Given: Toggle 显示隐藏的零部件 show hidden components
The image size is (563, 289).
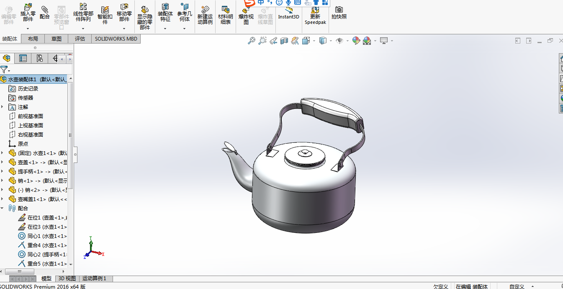Looking at the screenshot, I should coord(144,17).
